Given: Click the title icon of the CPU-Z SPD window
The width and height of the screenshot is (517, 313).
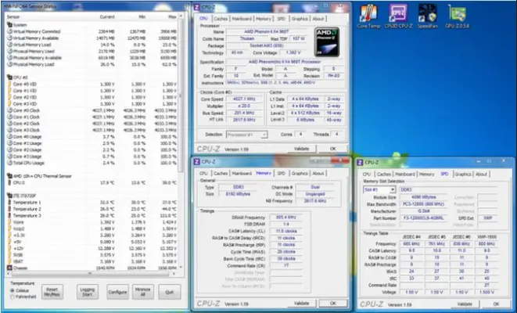Looking at the screenshot, I should click(360, 162).
